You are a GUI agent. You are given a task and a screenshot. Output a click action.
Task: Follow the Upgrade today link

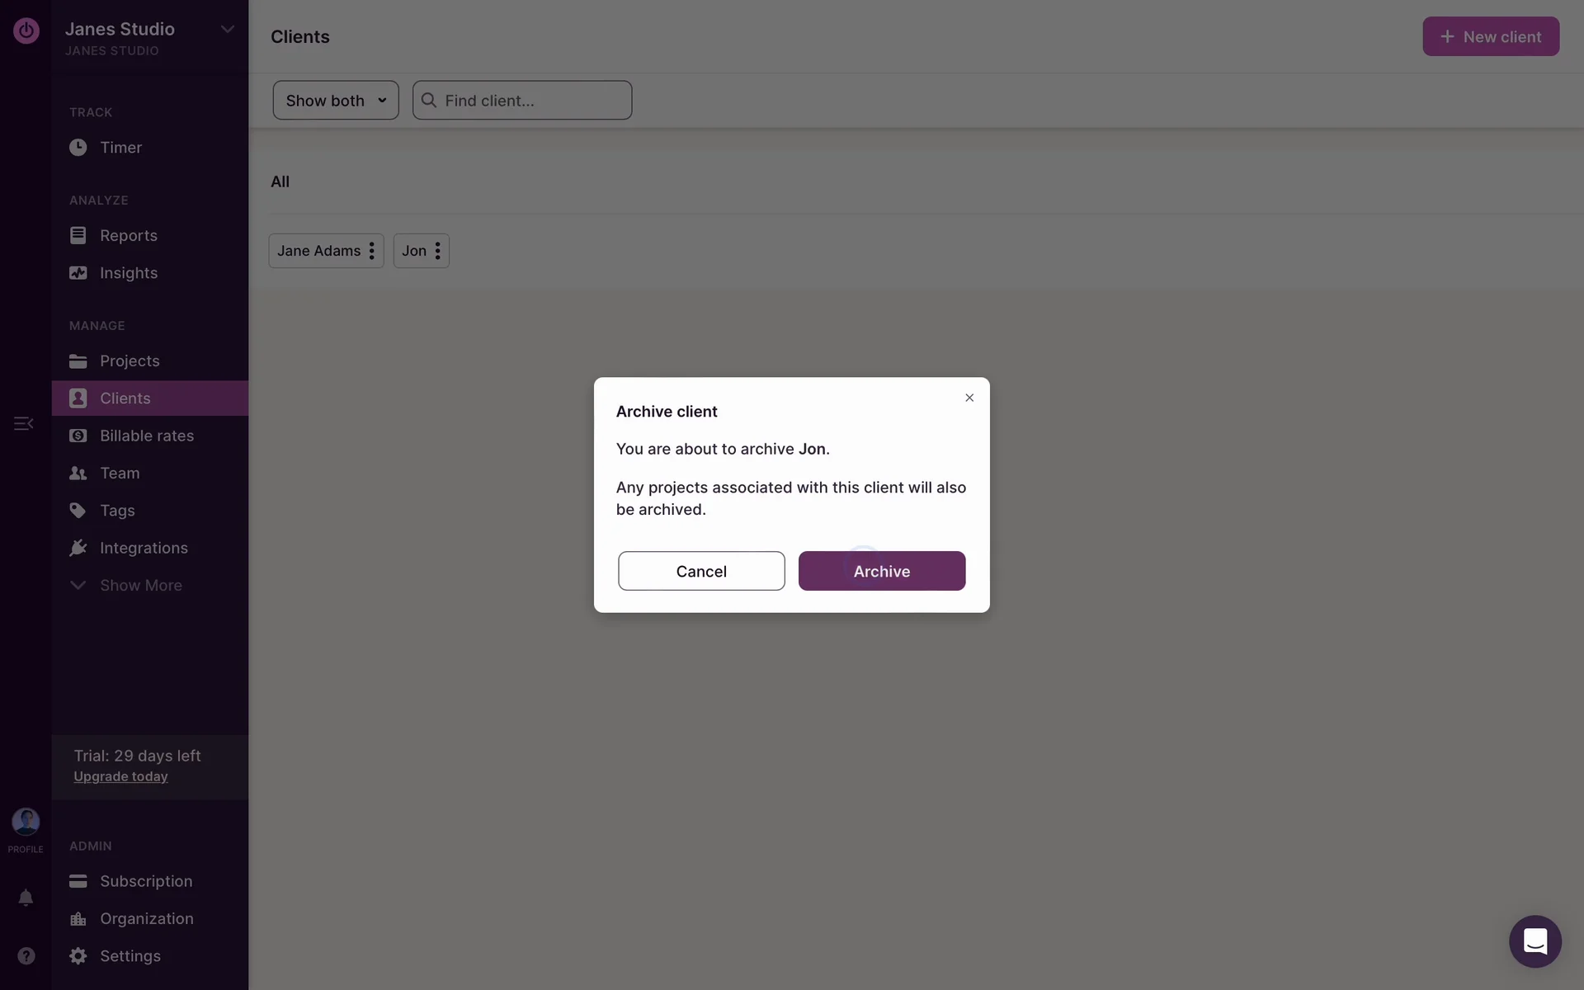[x=120, y=777]
